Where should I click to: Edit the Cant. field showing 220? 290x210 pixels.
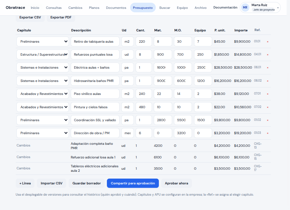(x=144, y=41)
